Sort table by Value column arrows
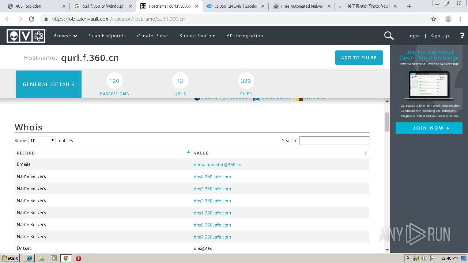 click(366, 153)
